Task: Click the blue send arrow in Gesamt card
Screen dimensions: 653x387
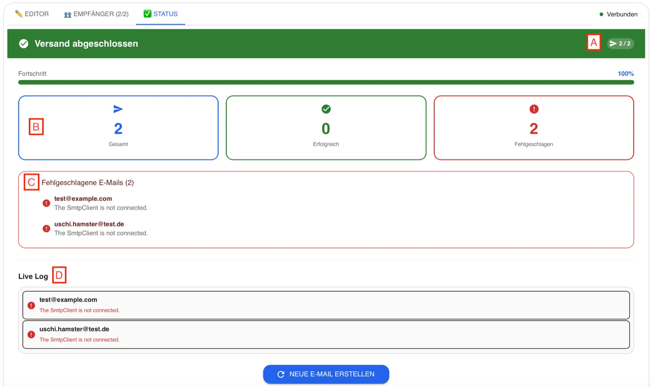Action: point(118,109)
